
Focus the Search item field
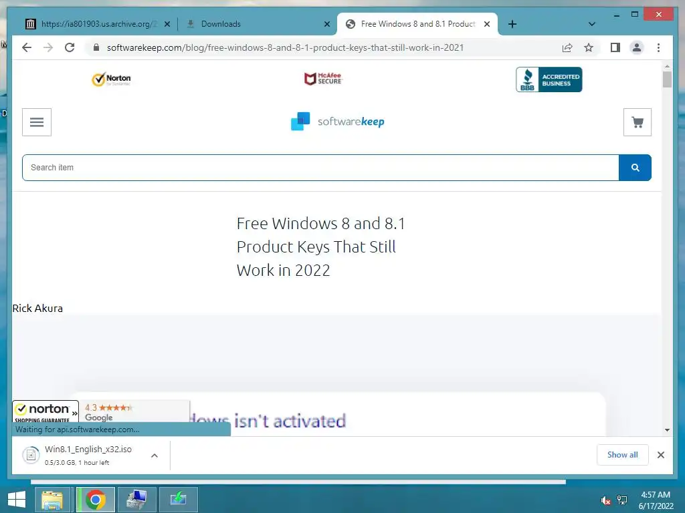click(320, 168)
